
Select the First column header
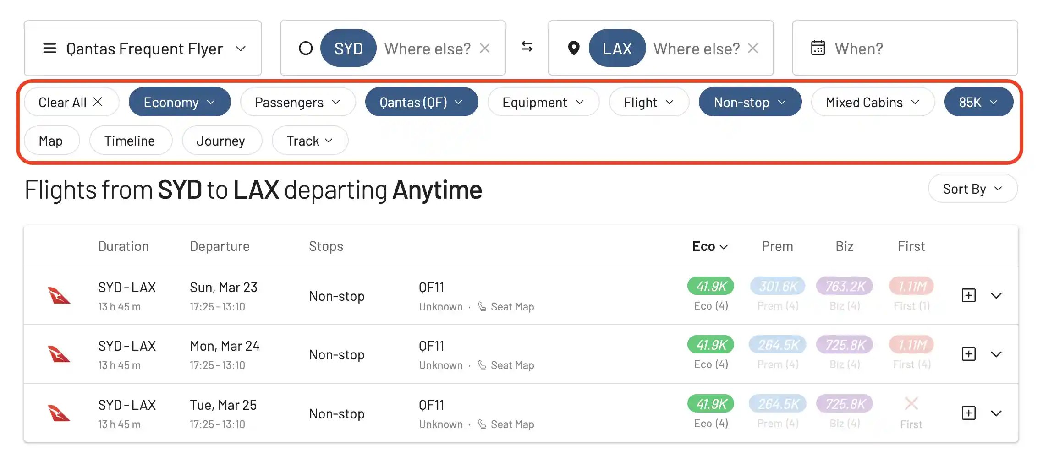click(x=911, y=246)
